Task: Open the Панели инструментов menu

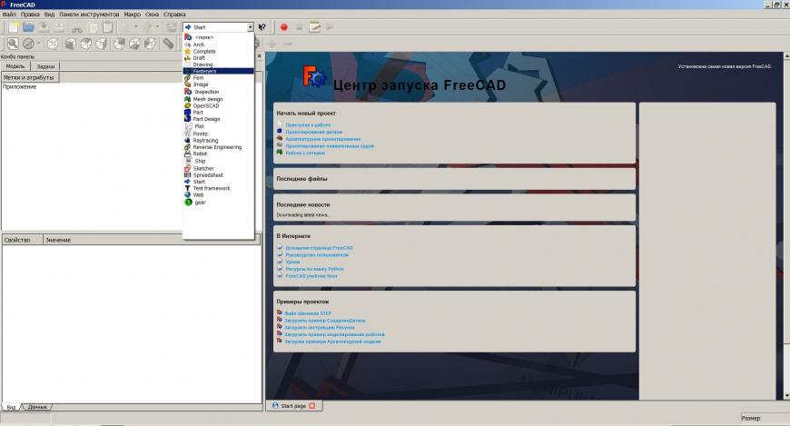Action: point(89,15)
